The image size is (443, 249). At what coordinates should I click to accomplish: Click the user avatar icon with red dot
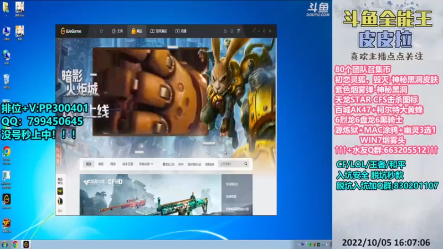[x=239, y=31]
